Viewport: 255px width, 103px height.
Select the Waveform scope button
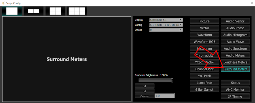click(204, 35)
